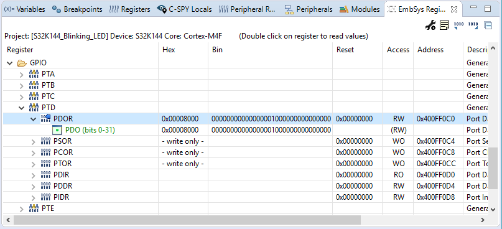The height and width of the screenshot is (229, 502).
Task: Click the vertical scrollbar down arrow
Action: (493, 209)
